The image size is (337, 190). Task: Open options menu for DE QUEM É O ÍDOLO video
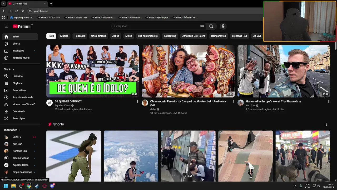pos(137,102)
